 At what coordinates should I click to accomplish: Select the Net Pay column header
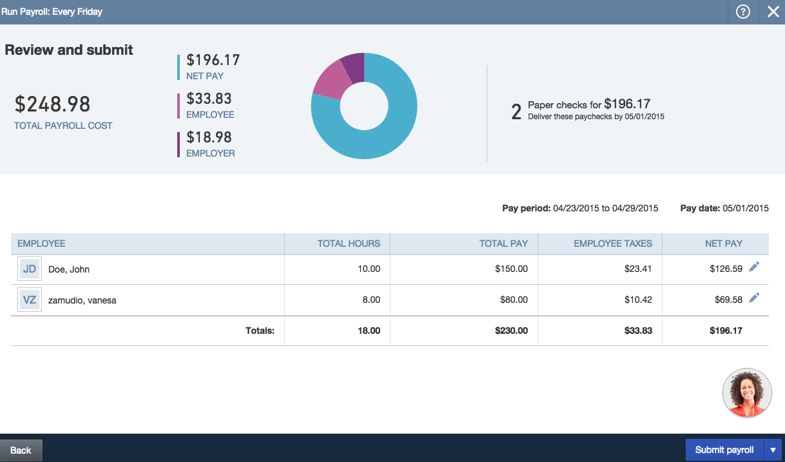724,244
